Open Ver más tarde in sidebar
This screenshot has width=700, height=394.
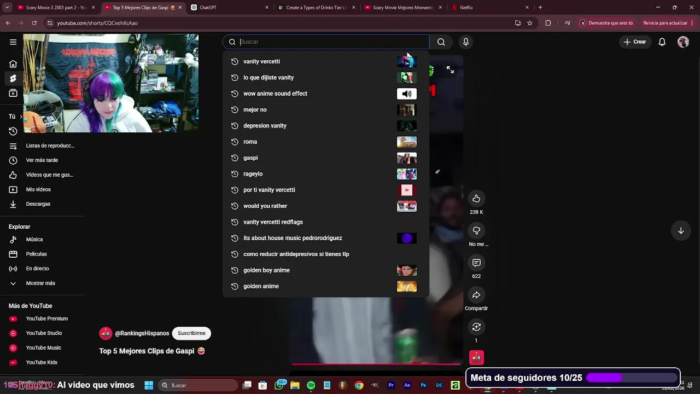pos(42,160)
